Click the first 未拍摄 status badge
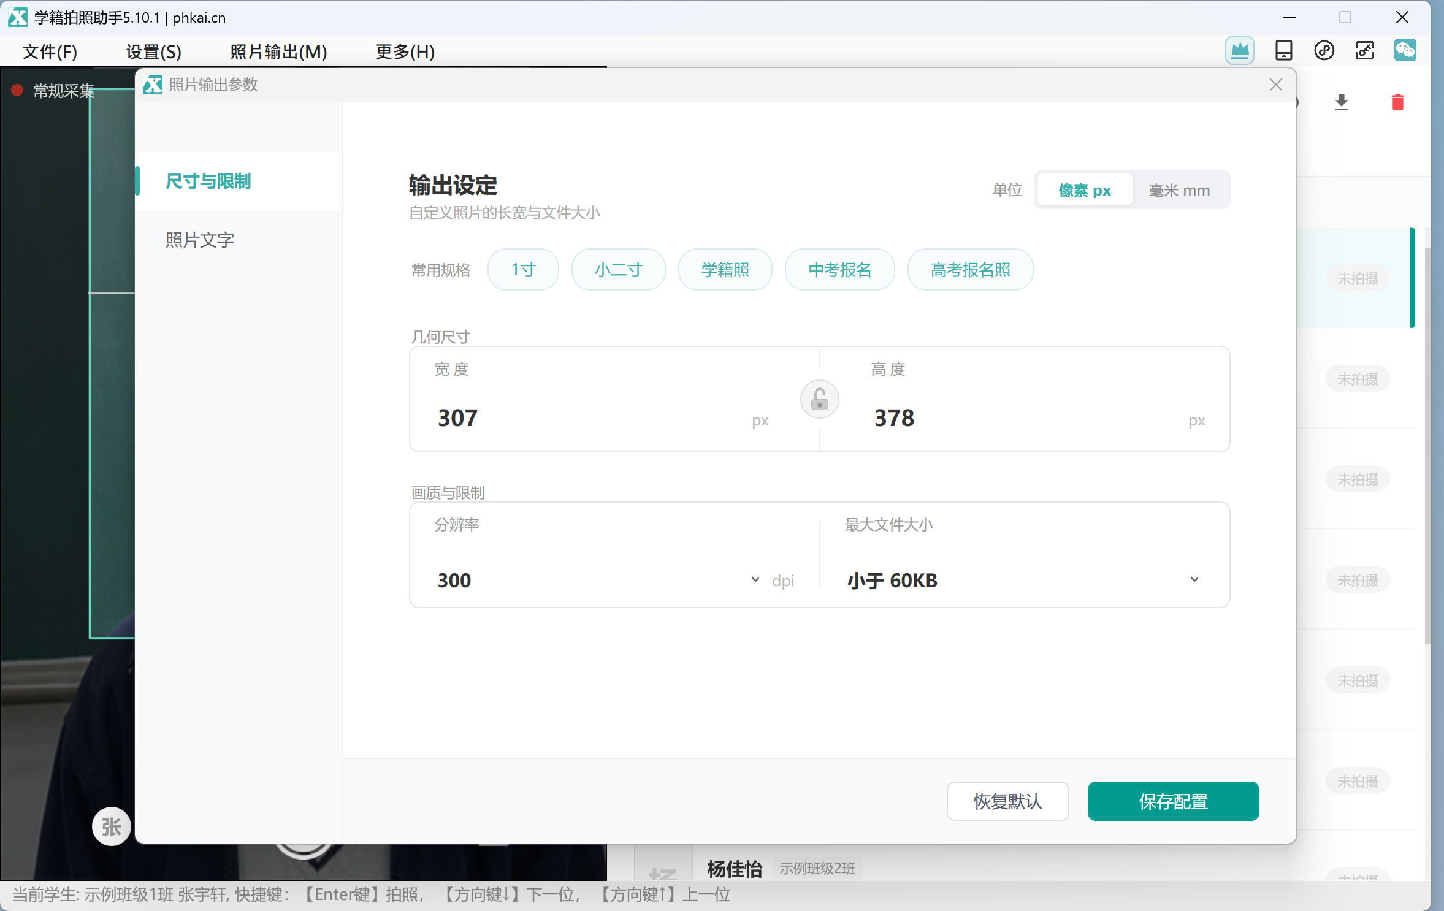The width and height of the screenshot is (1444, 911). click(1358, 278)
